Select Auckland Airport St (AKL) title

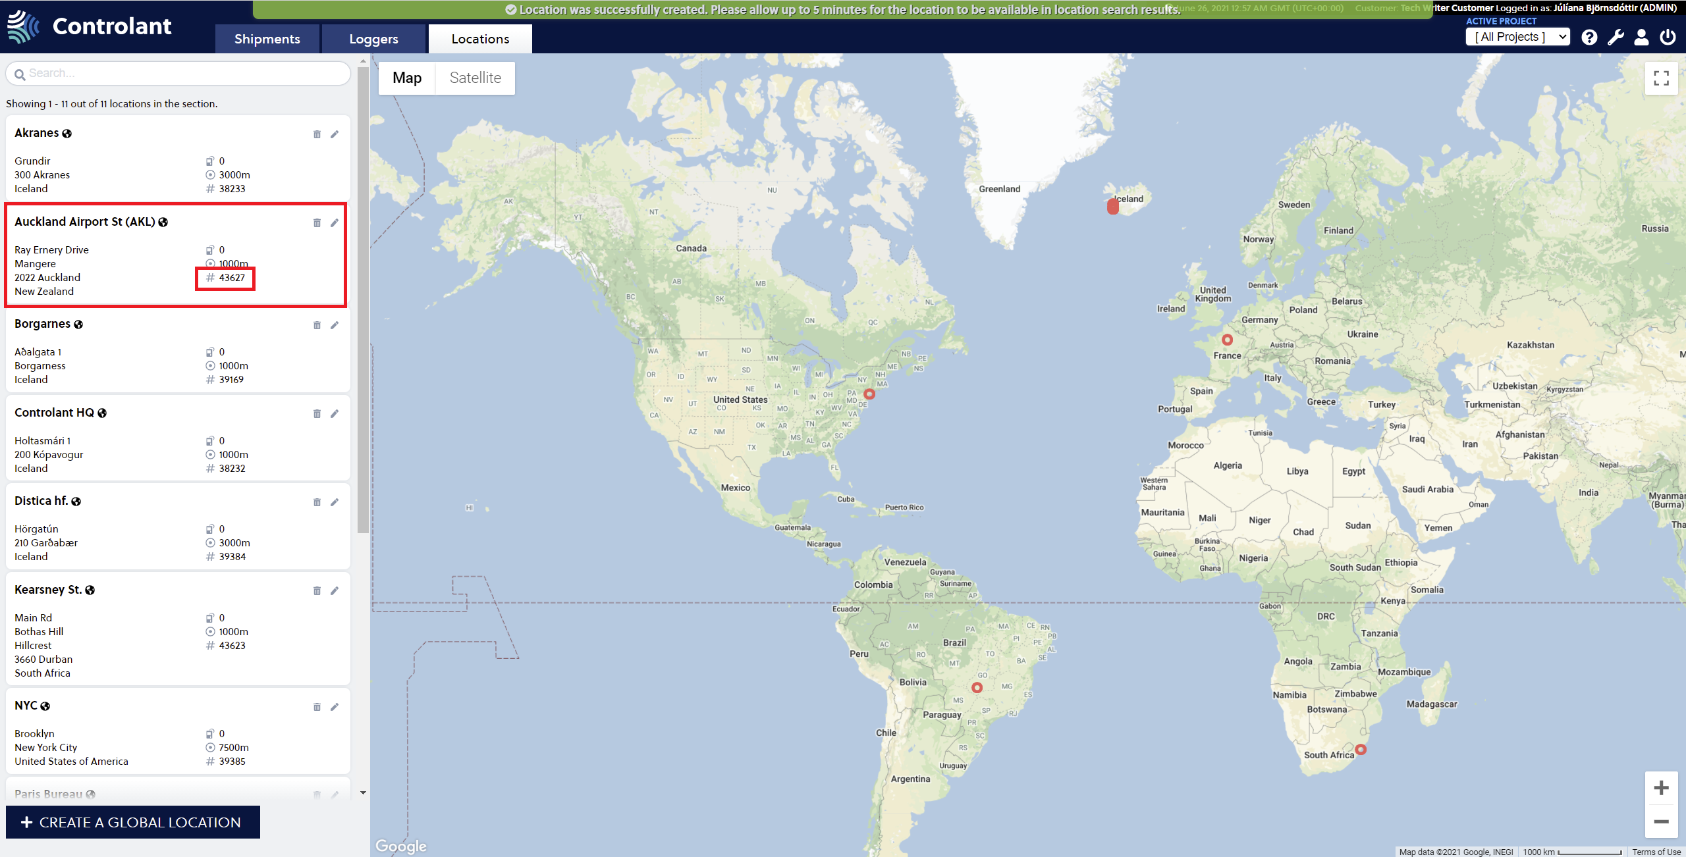85,222
